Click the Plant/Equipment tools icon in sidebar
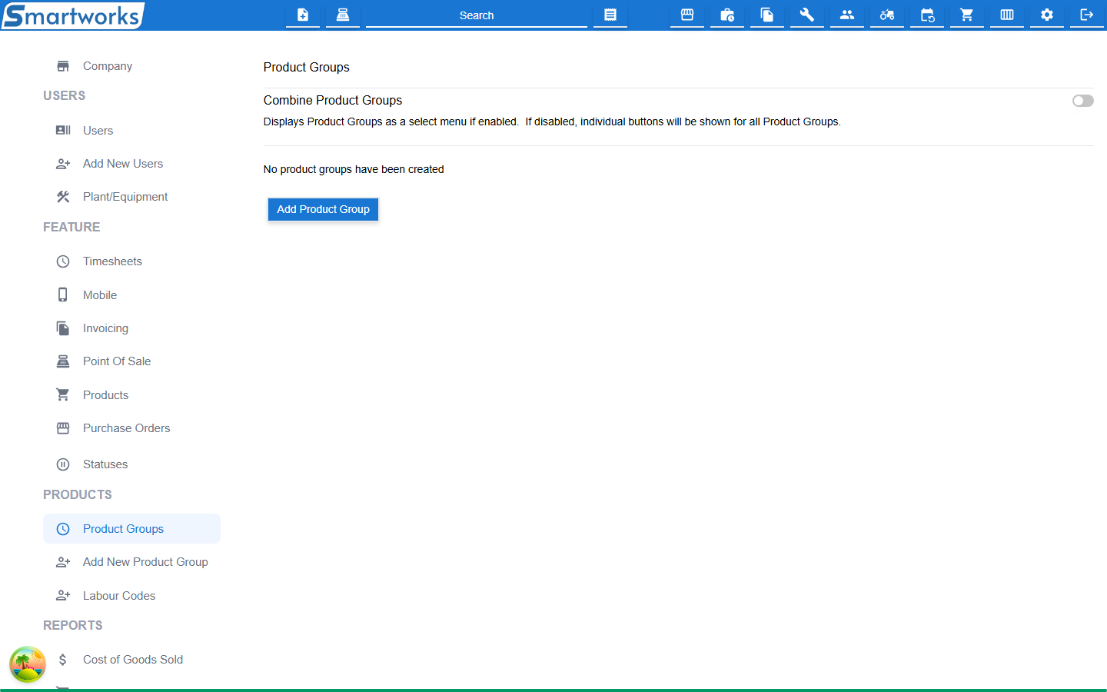Viewport: 1107px width, 692px height. tap(63, 197)
